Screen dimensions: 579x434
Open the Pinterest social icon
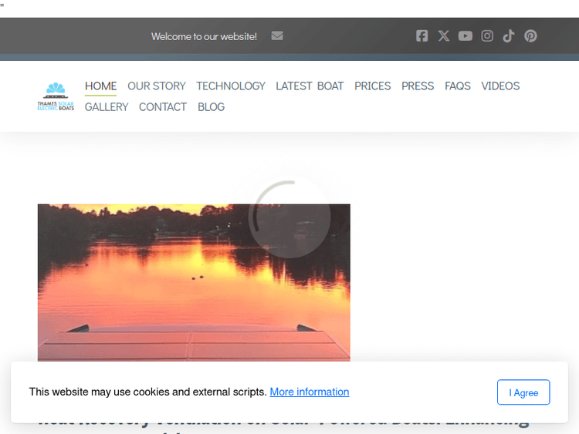(x=530, y=36)
